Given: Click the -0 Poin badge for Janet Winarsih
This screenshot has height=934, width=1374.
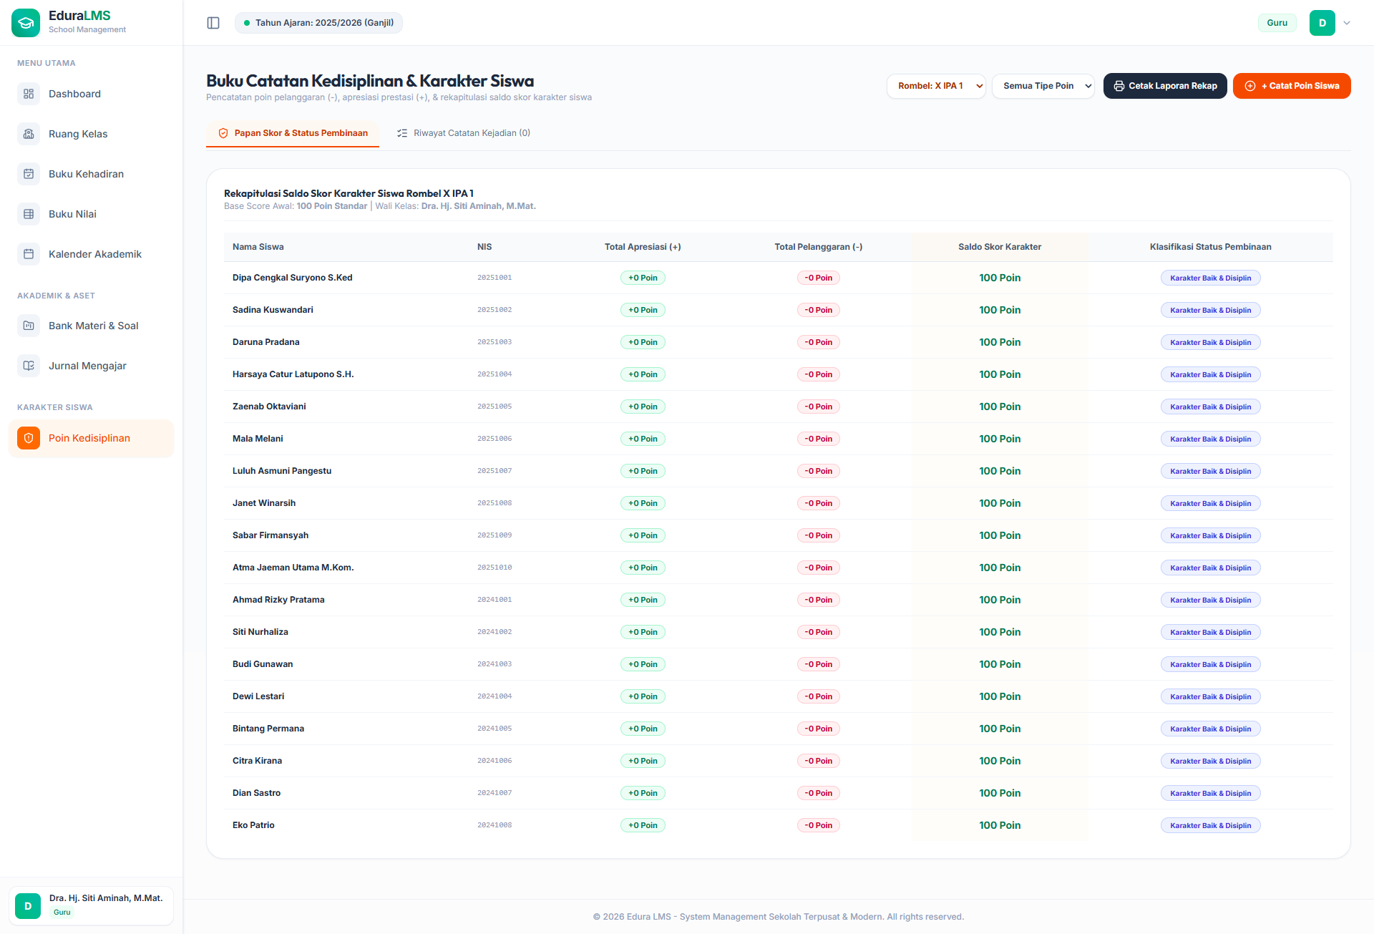Looking at the screenshot, I should coord(819,503).
